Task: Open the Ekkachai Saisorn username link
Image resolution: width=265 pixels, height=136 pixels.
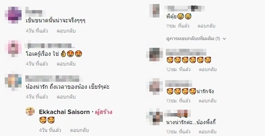Action: (x=64, y=112)
